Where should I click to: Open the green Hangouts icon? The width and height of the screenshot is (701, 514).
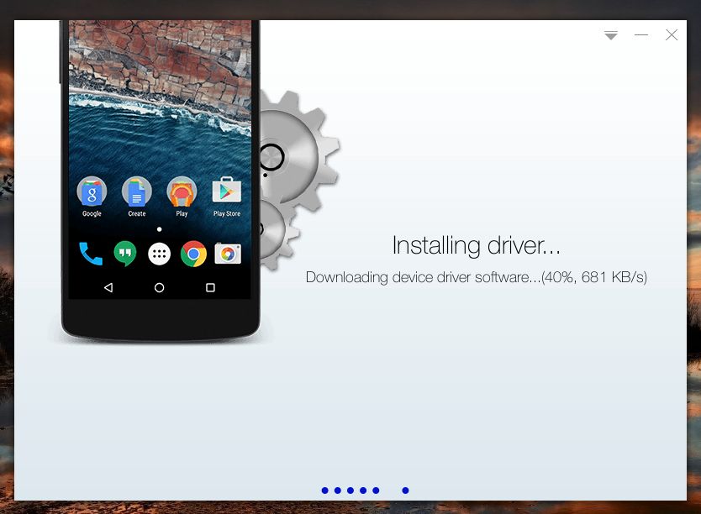[x=125, y=254]
